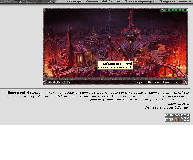Image resolution: width=193 pixels, height=160 pixels.
Task: Click the green refresh icon above map
Action: (163, 10)
